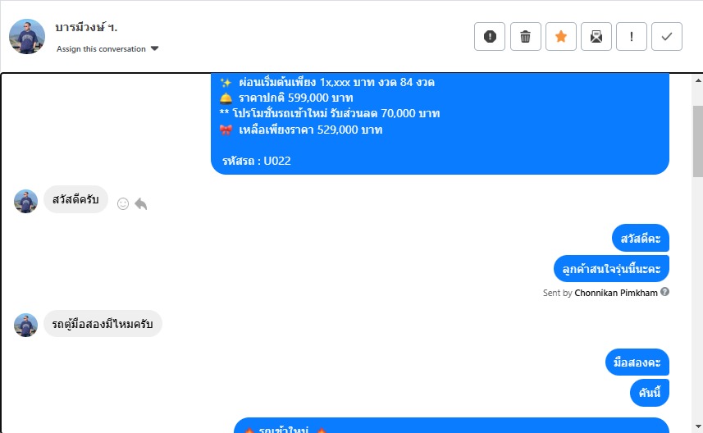This screenshot has width=703, height=433.
Task: Click sender avatar beside สวัสดีครับ message
Action: (25, 201)
